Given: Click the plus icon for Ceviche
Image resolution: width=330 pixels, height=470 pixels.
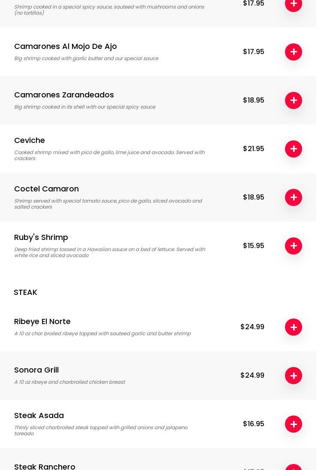Looking at the screenshot, I should click(294, 149).
